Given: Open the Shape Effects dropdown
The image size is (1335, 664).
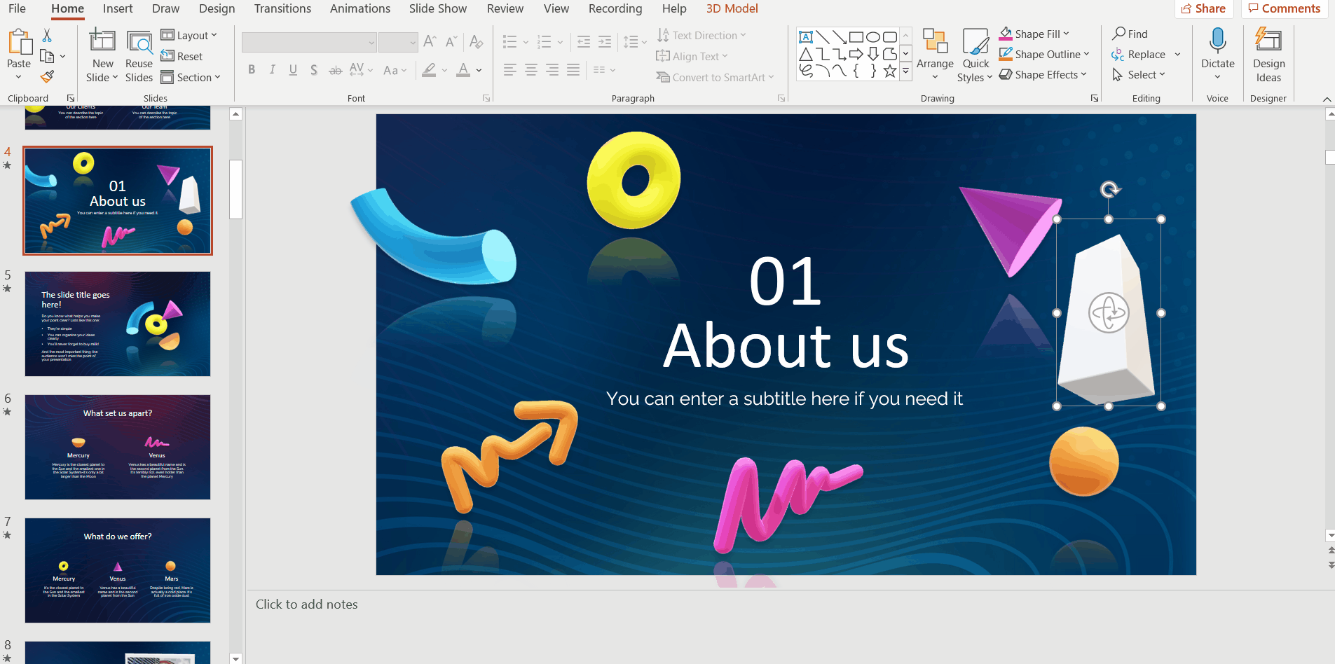Looking at the screenshot, I should click(1043, 75).
